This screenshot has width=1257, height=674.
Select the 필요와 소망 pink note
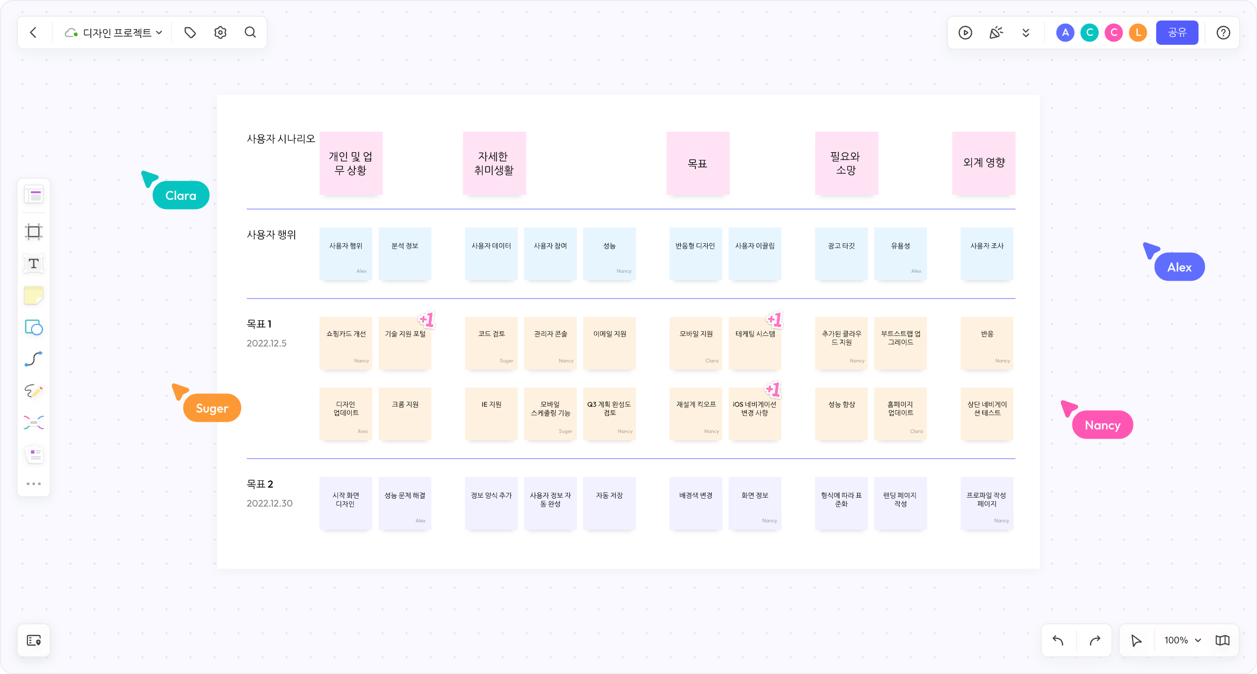click(x=846, y=163)
